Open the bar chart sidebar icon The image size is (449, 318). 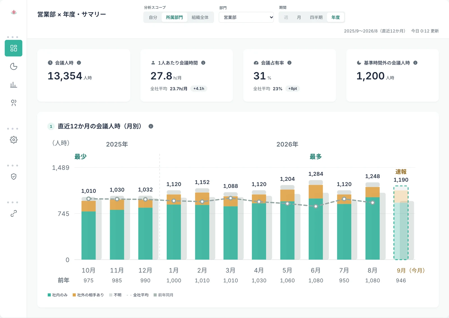tap(13, 85)
